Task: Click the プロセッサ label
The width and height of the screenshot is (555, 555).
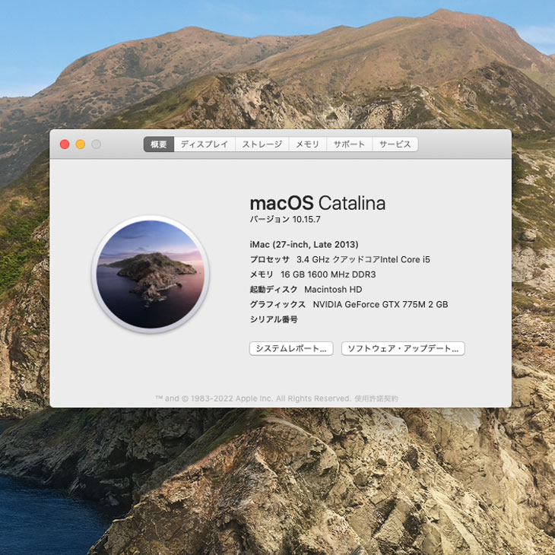Action: [x=270, y=259]
